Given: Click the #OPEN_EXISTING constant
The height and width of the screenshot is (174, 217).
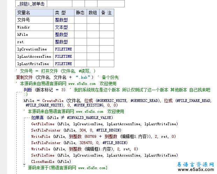Looking at the screenshot, I should click(89, 105).
